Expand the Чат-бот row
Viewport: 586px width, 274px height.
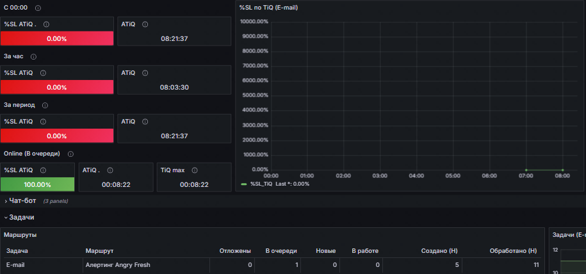(22, 201)
